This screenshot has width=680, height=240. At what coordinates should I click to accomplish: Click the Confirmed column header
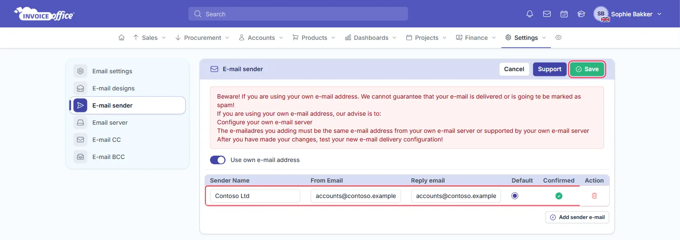point(559,180)
